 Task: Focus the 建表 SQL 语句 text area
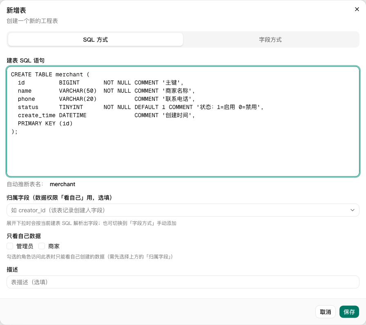click(183, 121)
